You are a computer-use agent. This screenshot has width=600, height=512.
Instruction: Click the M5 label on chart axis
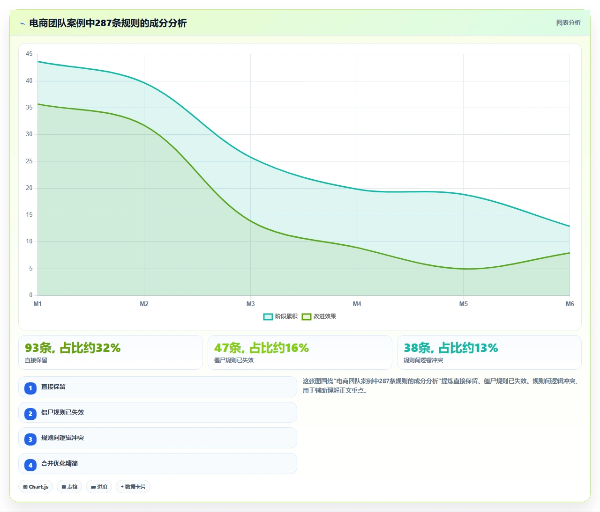(464, 304)
